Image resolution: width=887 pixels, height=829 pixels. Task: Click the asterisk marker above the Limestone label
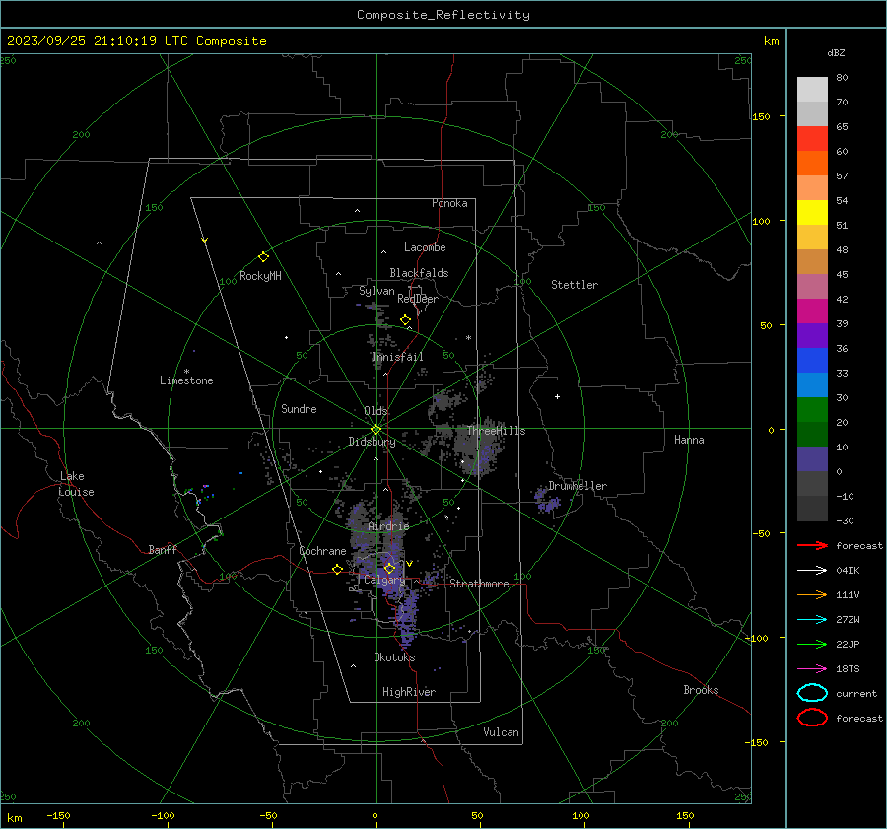[186, 372]
